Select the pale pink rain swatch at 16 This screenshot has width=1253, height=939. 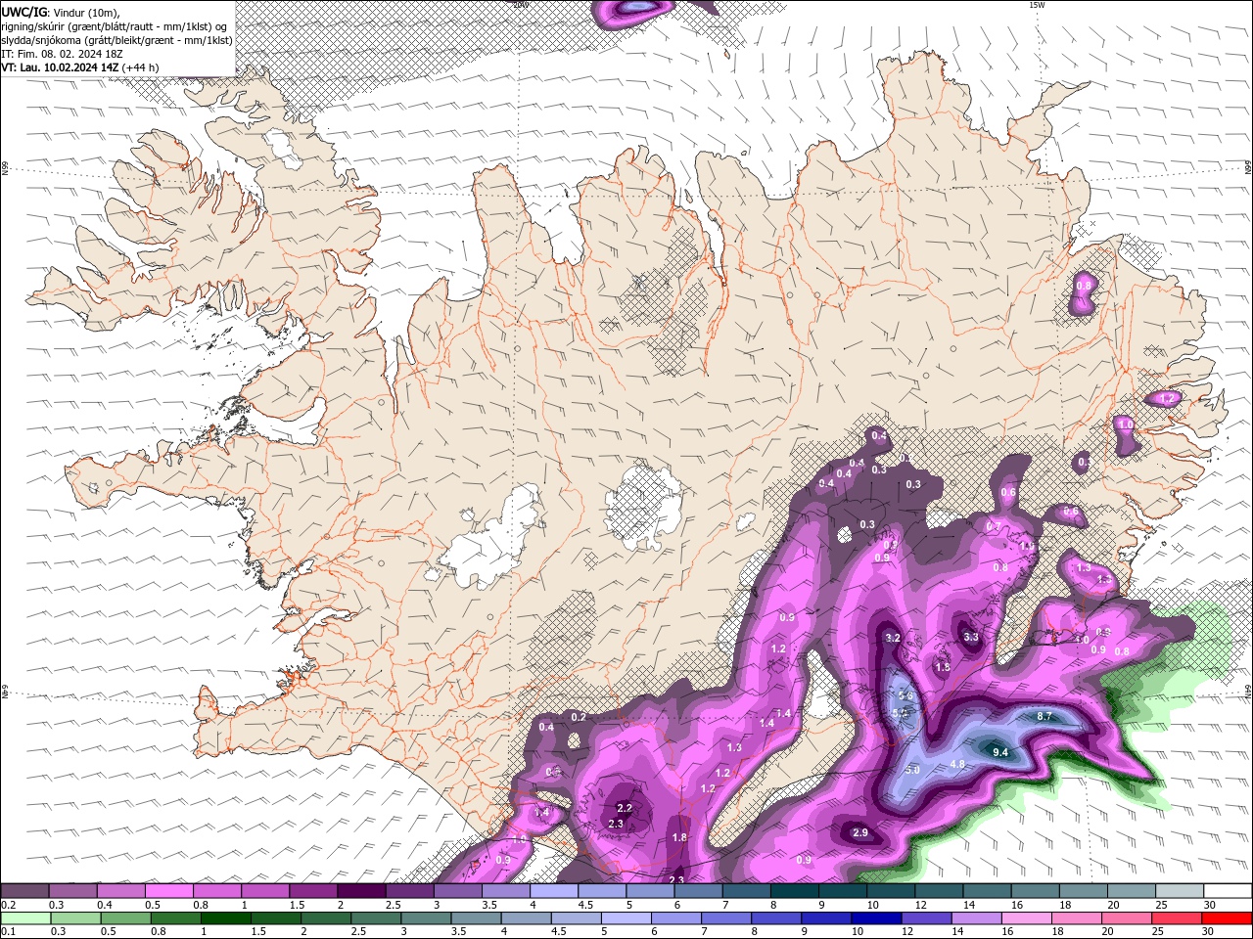coord(1026,917)
